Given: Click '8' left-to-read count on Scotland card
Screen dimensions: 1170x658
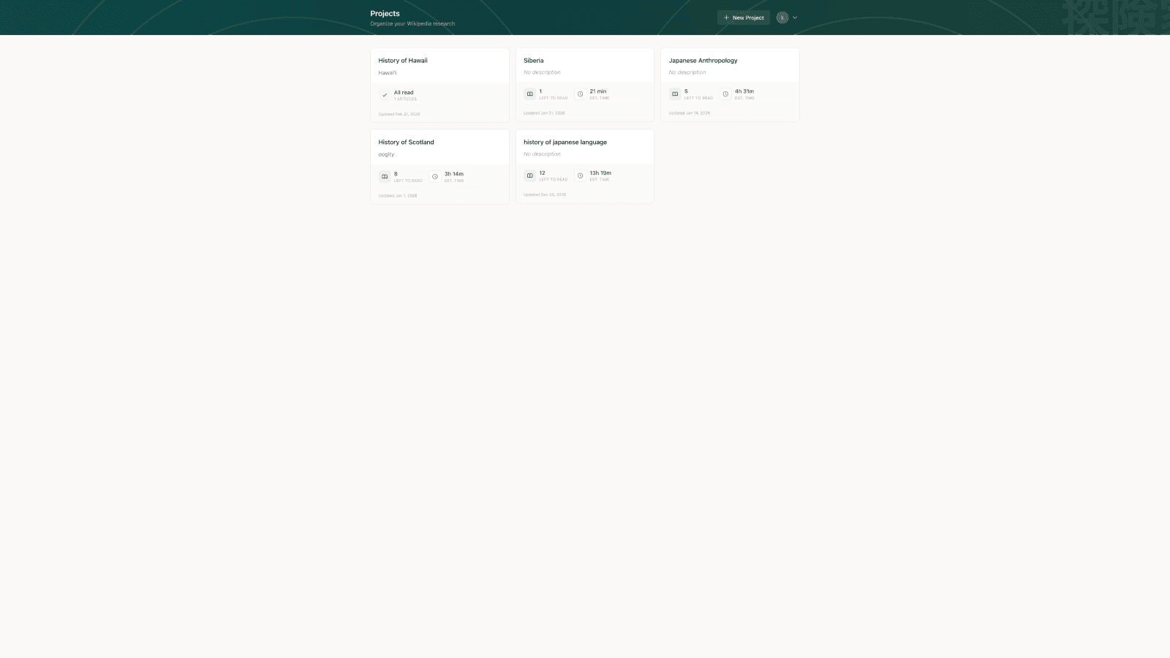Looking at the screenshot, I should [x=396, y=174].
